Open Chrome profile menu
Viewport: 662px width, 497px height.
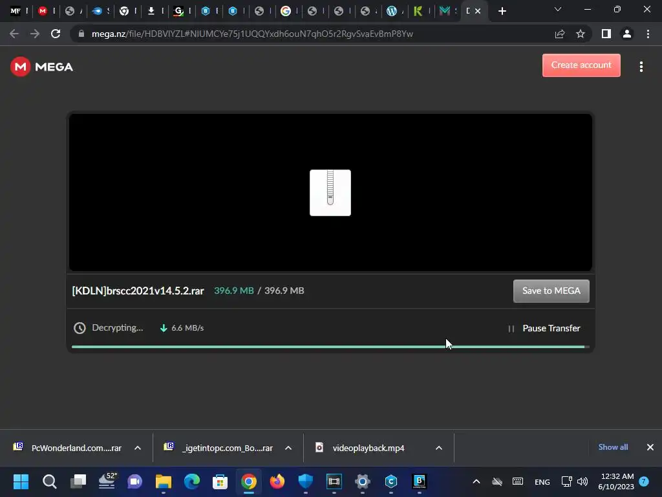(627, 34)
